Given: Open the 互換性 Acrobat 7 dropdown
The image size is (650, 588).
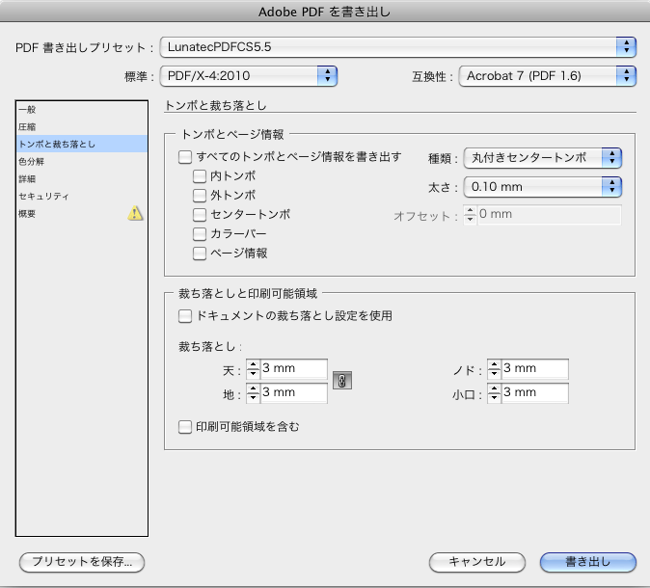Looking at the screenshot, I should pyautogui.click(x=547, y=76).
